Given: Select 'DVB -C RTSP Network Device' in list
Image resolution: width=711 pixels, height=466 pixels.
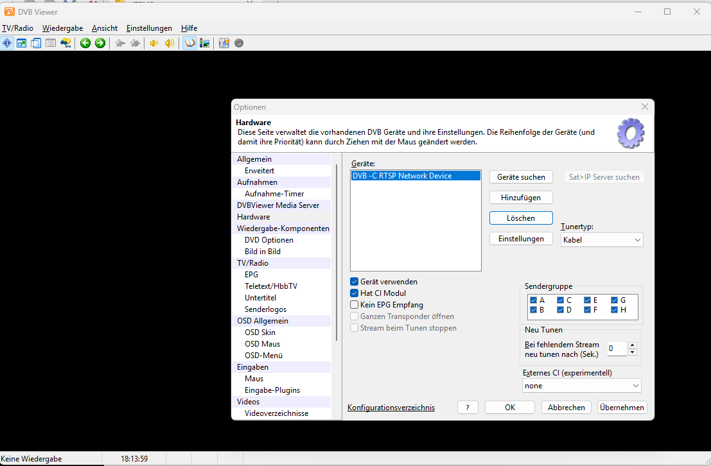Looking at the screenshot, I should point(401,176).
